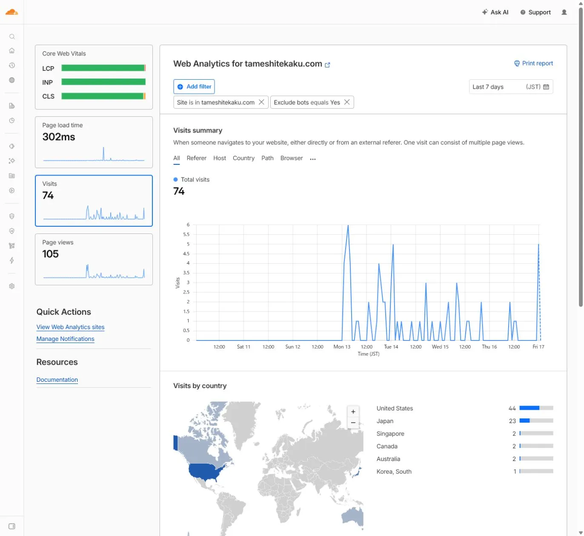This screenshot has height=536, width=584.
Task: Open the pie chart analytics icon in sidebar
Action: click(x=12, y=121)
